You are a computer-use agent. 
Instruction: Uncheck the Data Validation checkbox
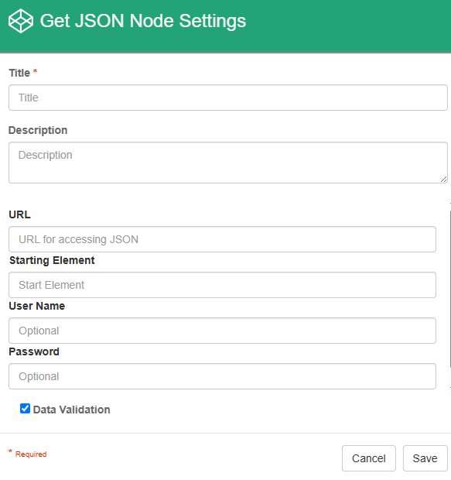[x=25, y=408]
